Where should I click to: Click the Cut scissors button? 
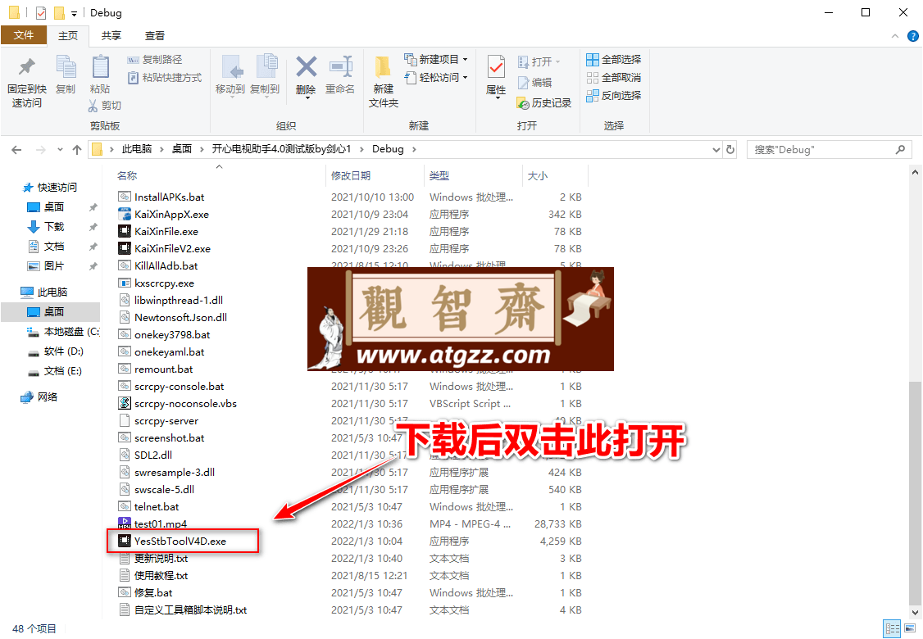pyautogui.click(x=104, y=106)
